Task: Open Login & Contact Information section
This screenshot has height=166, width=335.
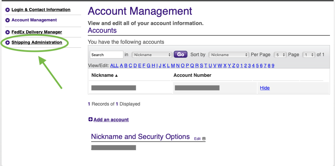Action: click(41, 10)
